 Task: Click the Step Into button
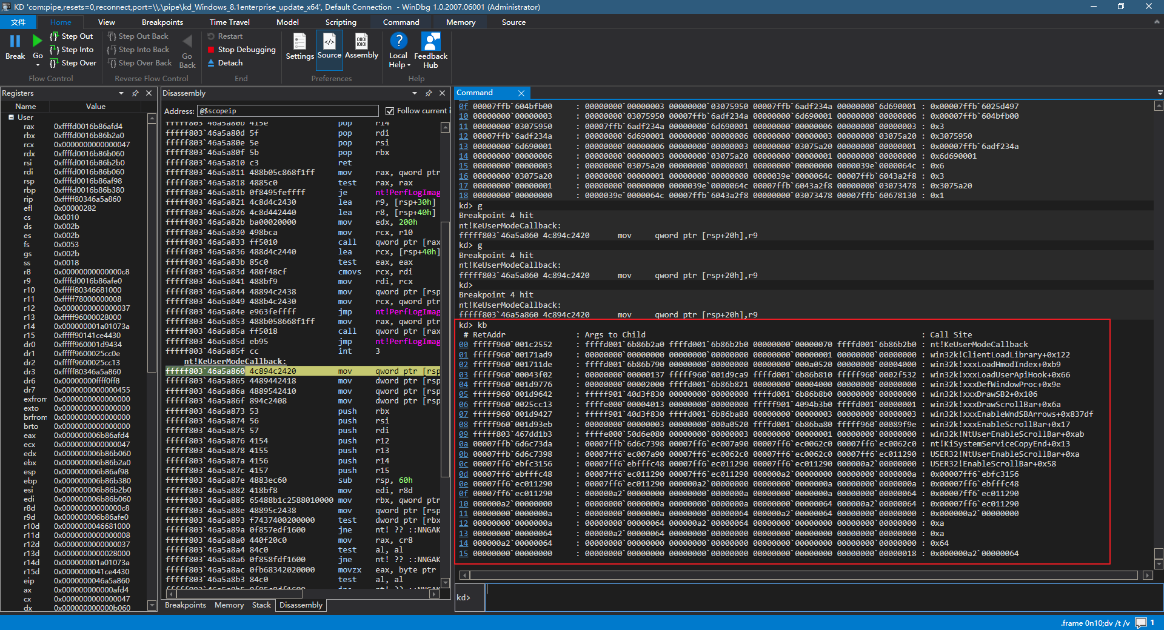[72, 50]
